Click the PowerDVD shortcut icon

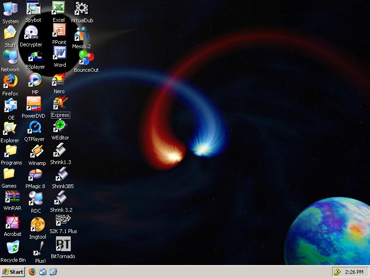[x=33, y=103]
